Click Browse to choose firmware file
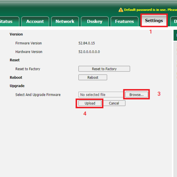The height and width of the screenshot is (177, 177). pos(136,95)
